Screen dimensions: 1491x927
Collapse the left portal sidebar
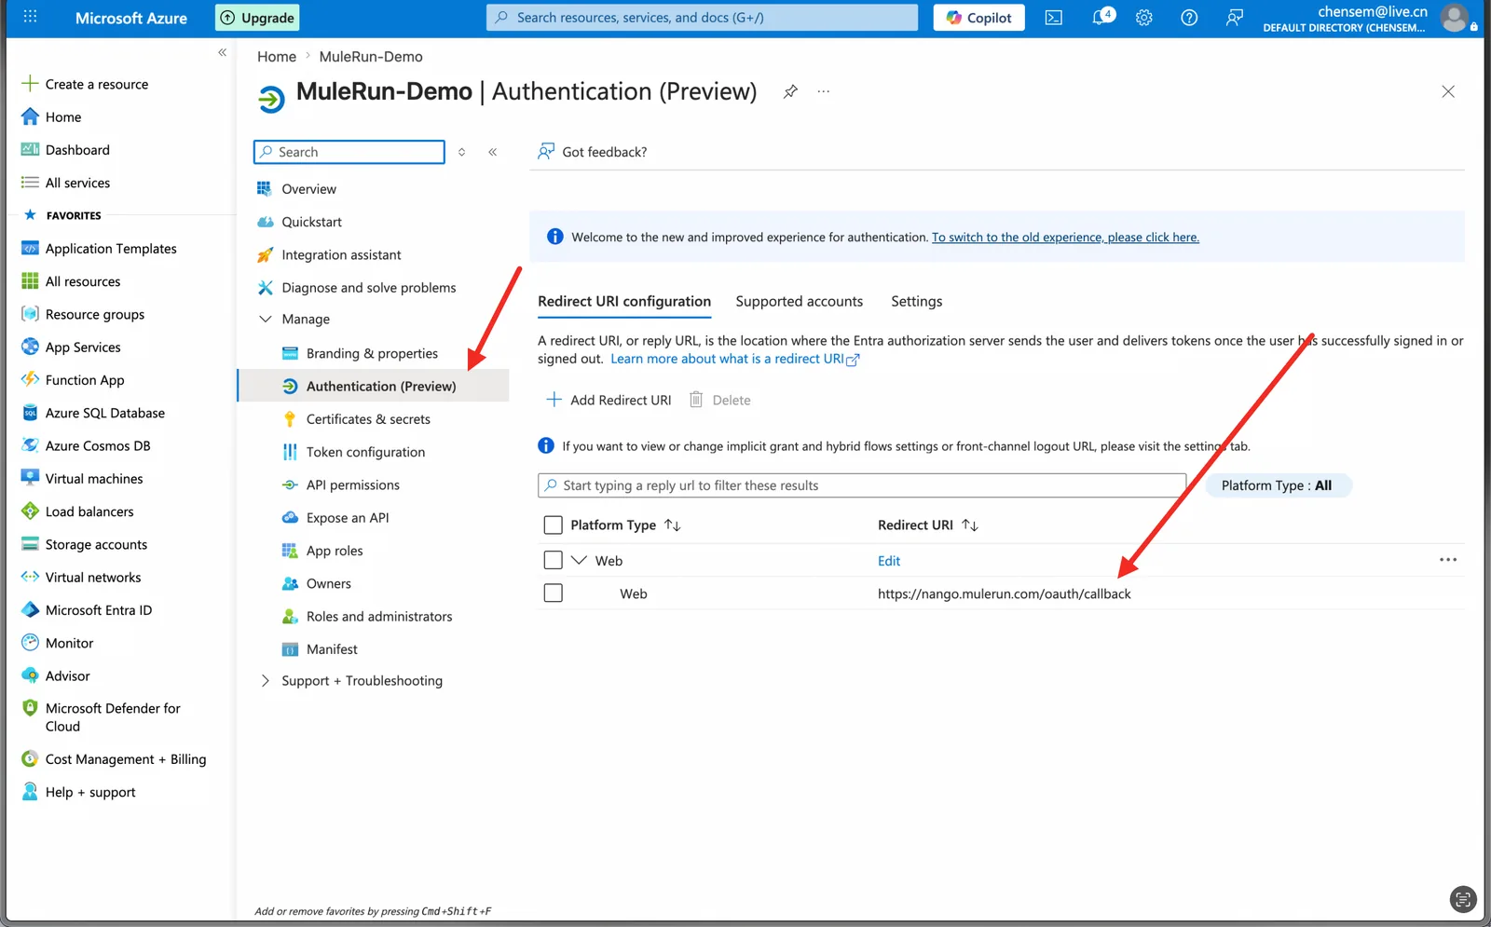click(222, 52)
